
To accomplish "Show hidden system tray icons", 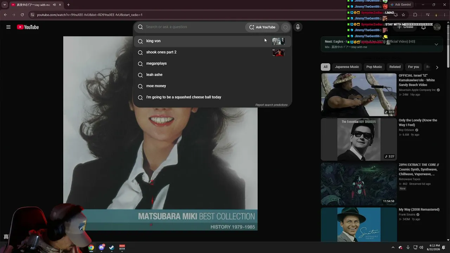I will coord(393,247).
